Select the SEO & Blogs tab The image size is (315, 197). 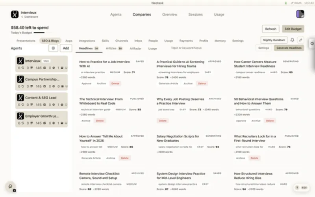(x=50, y=41)
